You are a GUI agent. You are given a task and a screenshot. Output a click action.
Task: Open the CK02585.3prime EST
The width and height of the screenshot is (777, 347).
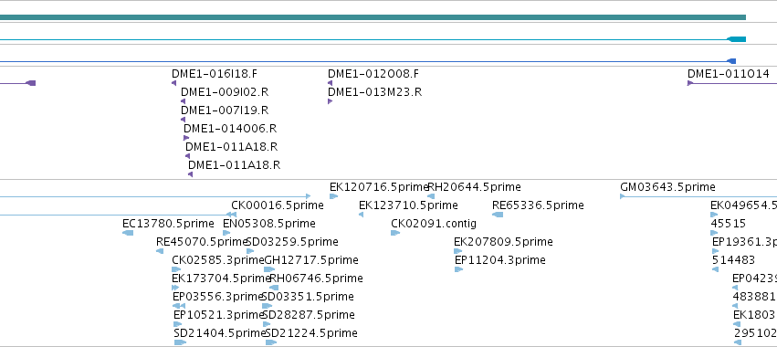pyautogui.click(x=218, y=260)
